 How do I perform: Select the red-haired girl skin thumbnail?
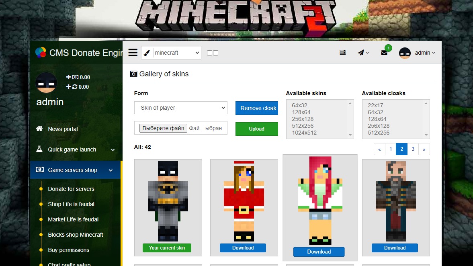point(320,201)
